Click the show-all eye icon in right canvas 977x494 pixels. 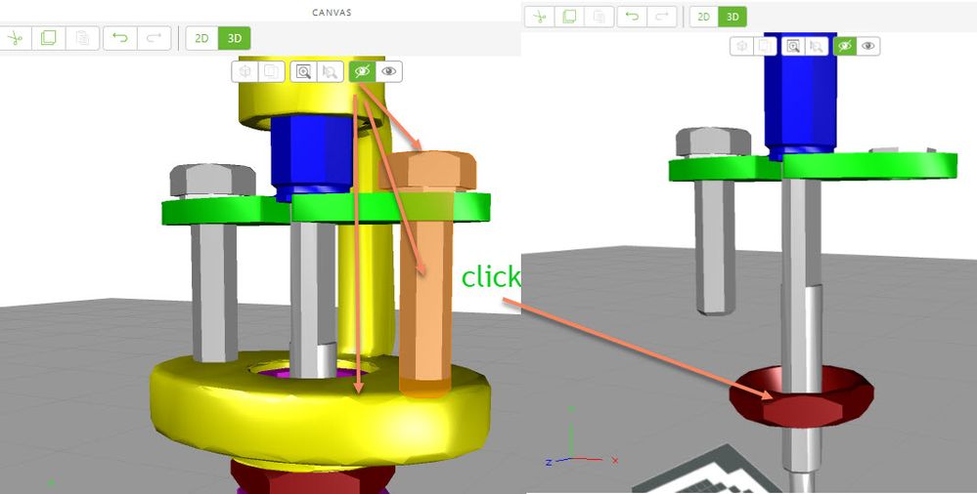coord(868,46)
